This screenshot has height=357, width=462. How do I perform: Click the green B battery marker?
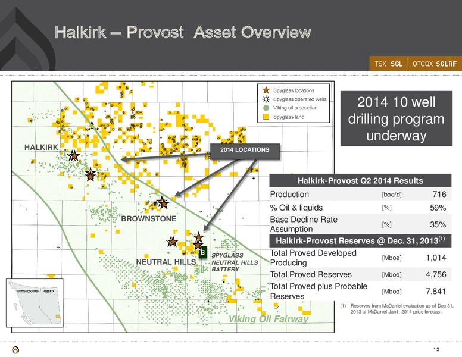point(203,252)
